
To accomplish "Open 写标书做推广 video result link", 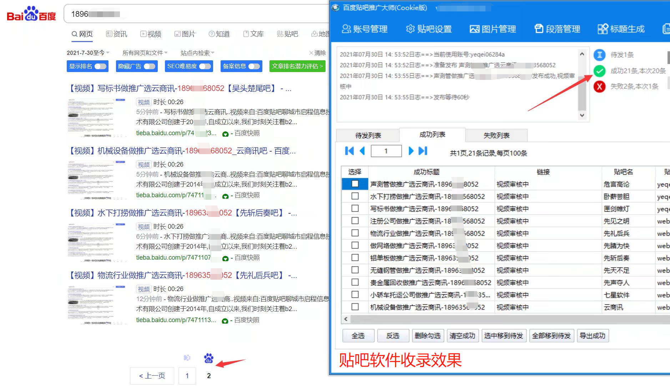I will 180,88.
